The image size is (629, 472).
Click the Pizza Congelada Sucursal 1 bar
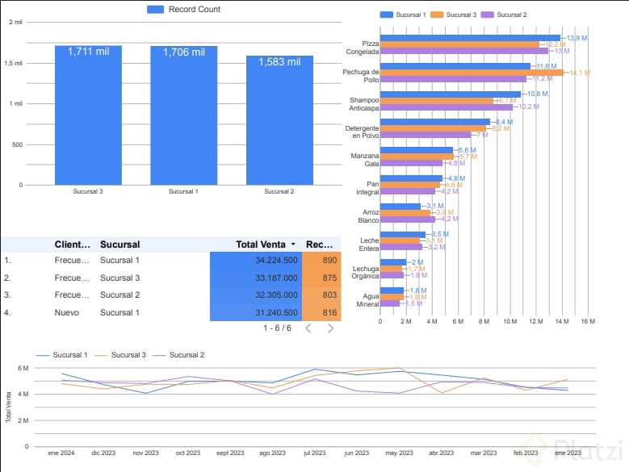470,38
